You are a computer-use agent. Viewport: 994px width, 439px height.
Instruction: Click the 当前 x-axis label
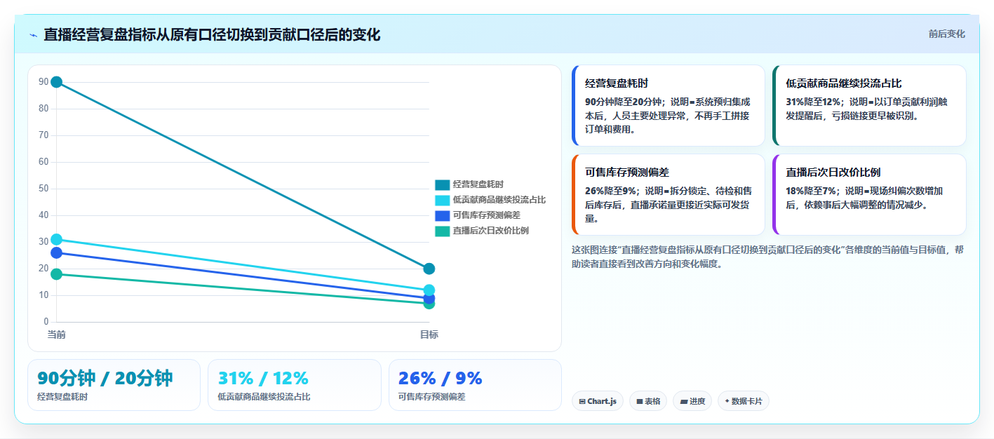(x=57, y=335)
